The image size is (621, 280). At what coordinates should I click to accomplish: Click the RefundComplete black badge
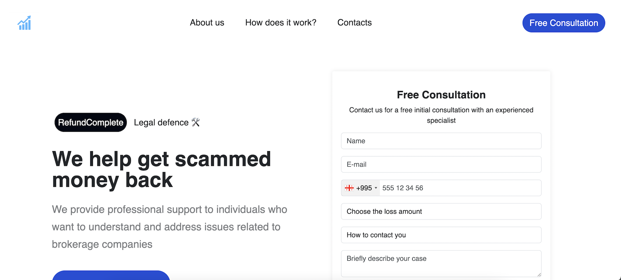point(90,123)
